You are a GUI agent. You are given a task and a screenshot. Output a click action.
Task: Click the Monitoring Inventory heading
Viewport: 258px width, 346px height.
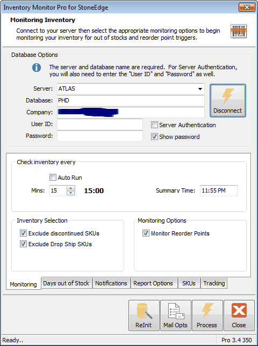42,20
